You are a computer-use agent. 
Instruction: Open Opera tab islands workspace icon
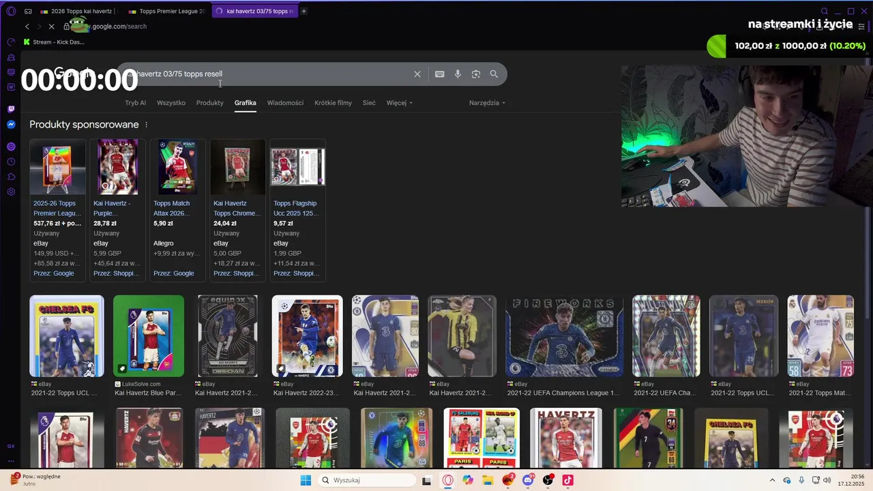(28, 11)
